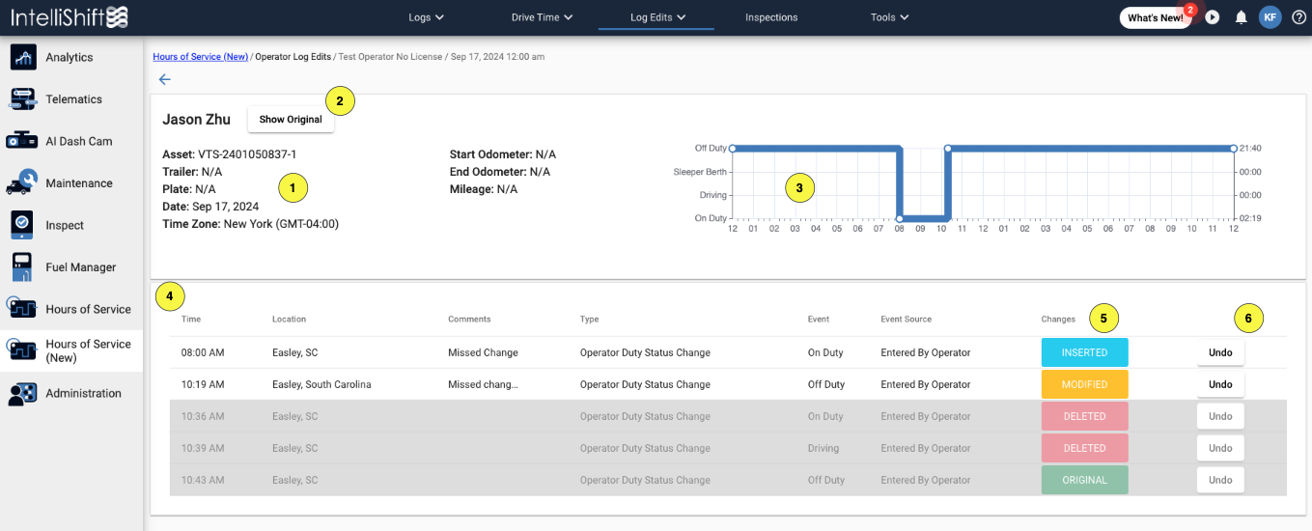
Task: Click the Changes column header
Action: [1058, 319]
